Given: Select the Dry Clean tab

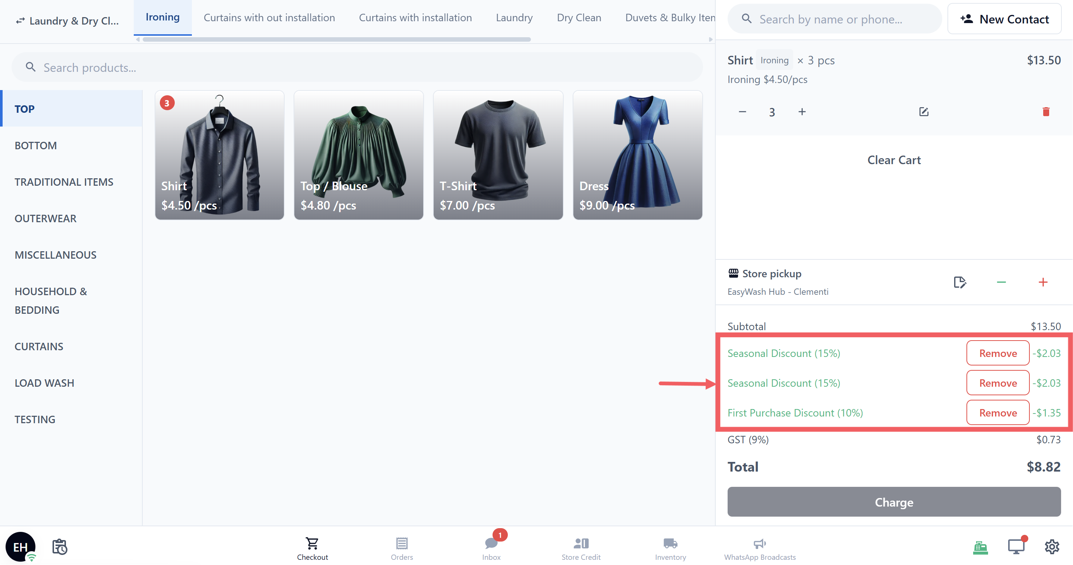Looking at the screenshot, I should click(579, 17).
